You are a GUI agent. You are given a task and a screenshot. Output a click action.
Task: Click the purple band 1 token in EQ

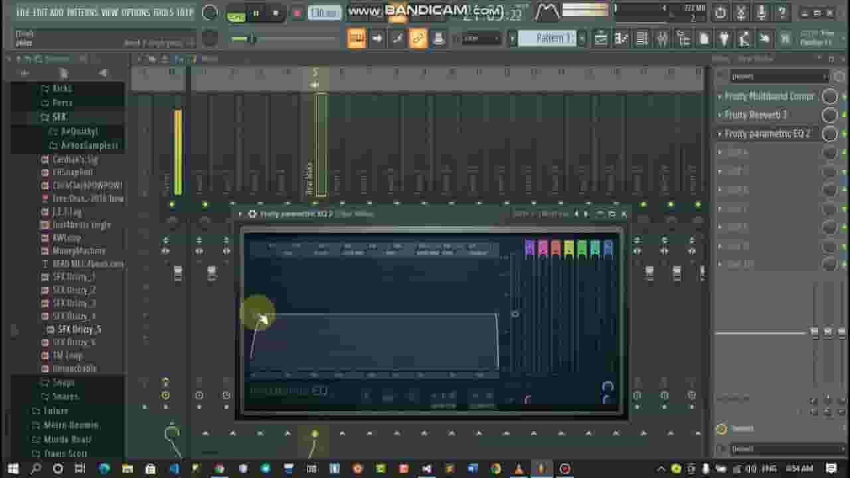pyautogui.click(x=529, y=248)
